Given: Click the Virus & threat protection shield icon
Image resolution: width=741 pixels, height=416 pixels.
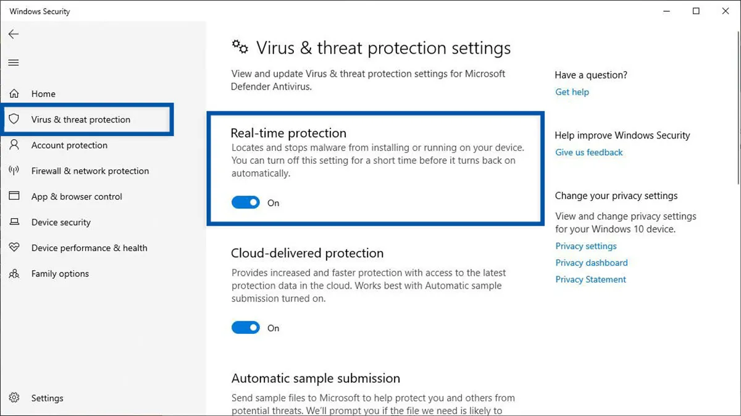Looking at the screenshot, I should [14, 119].
